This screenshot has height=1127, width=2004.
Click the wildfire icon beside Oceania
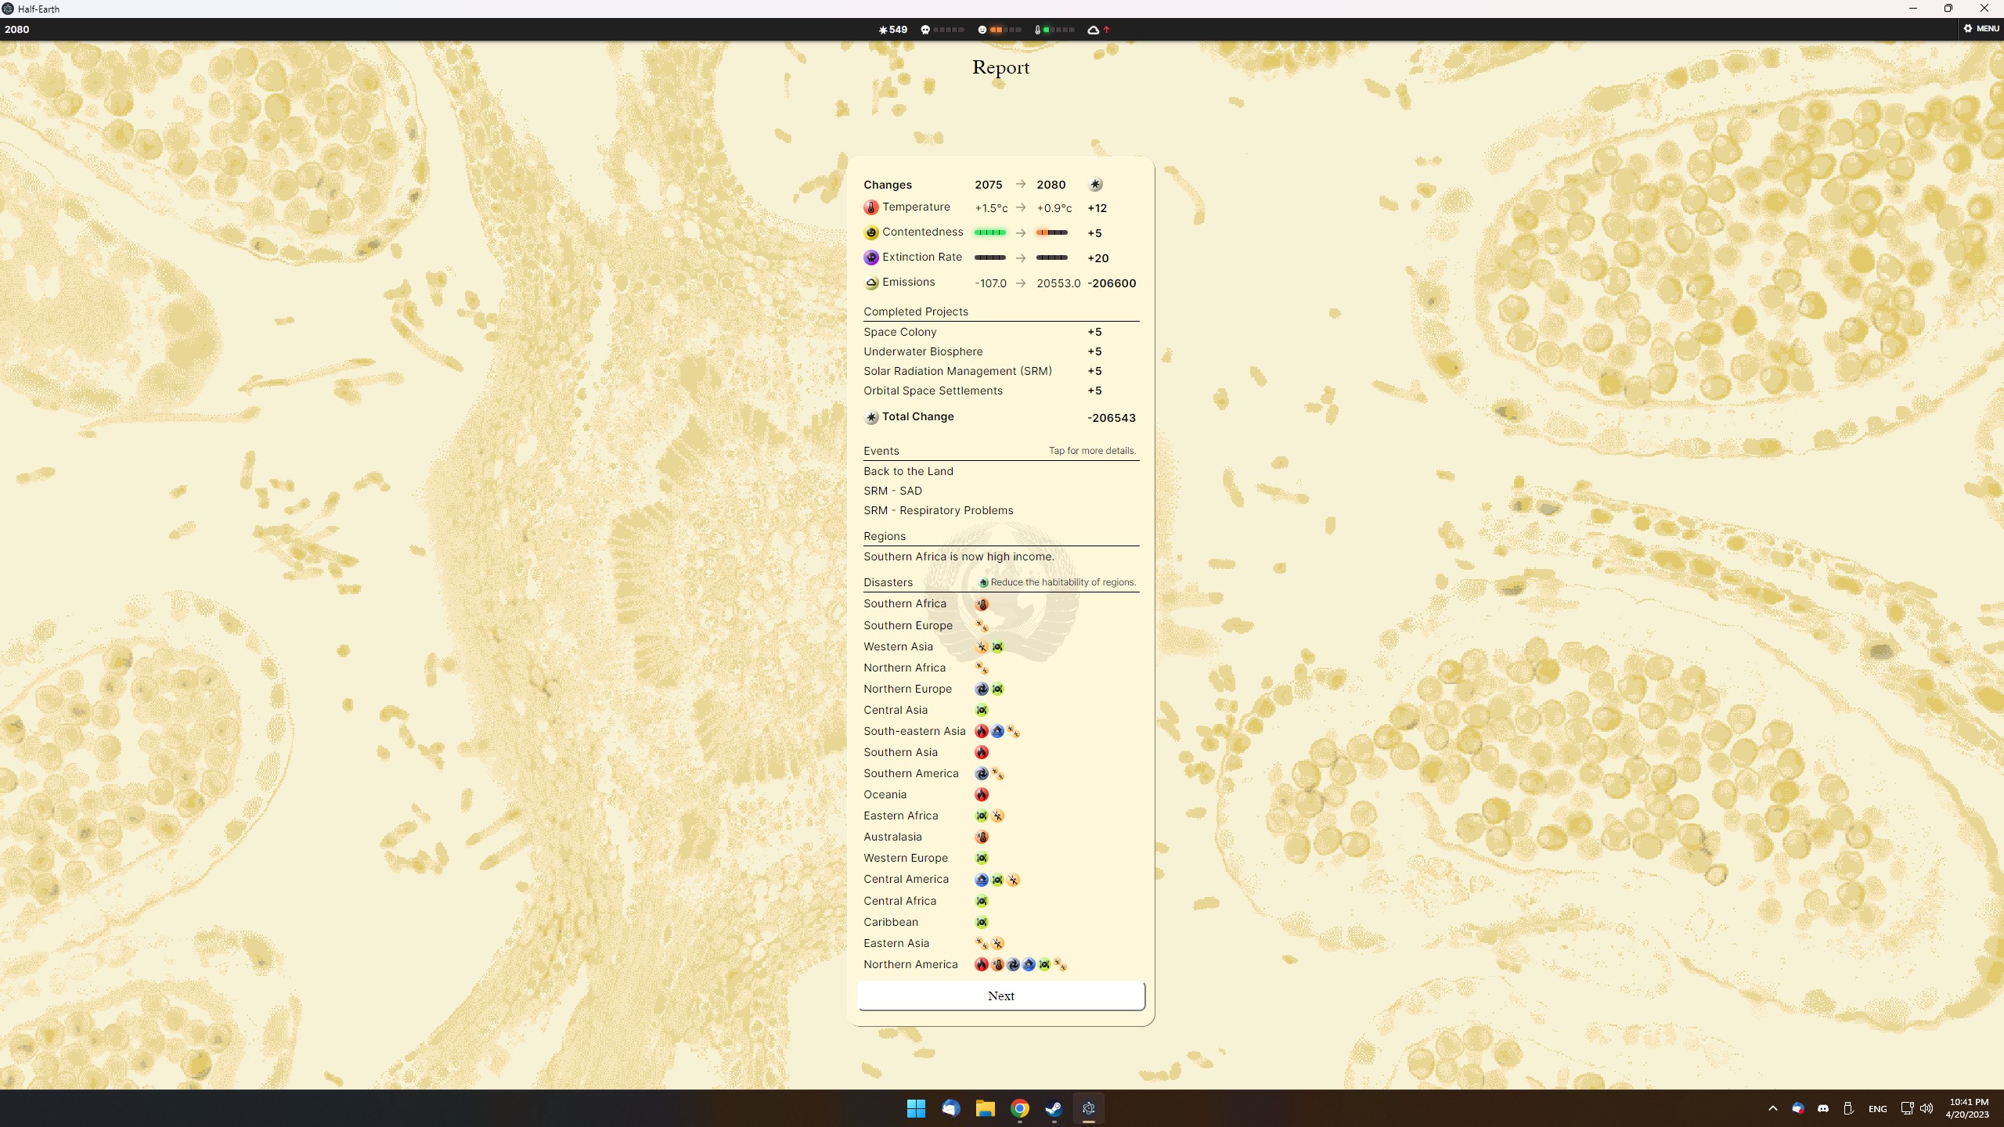pyautogui.click(x=982, y=794)
